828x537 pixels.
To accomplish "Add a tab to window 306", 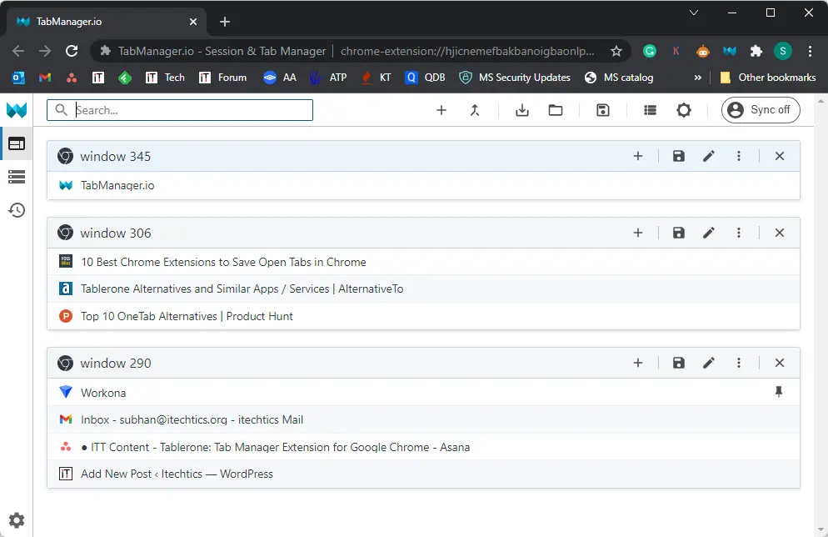I will 638,233.
